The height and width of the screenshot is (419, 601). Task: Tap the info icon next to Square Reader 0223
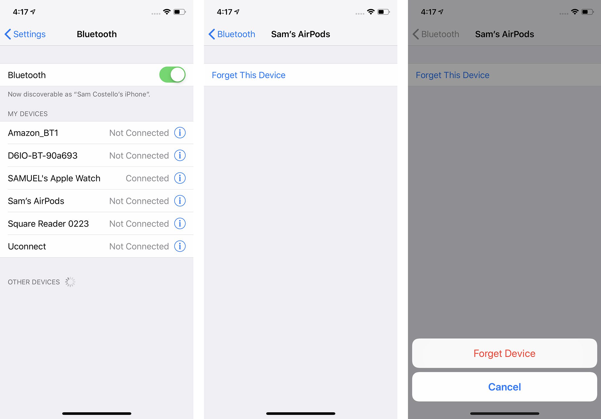point(180,223)
